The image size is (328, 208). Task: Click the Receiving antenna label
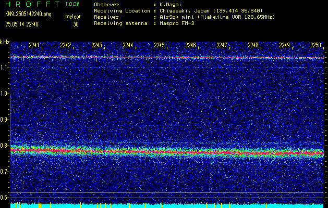[x=120, y=23]
